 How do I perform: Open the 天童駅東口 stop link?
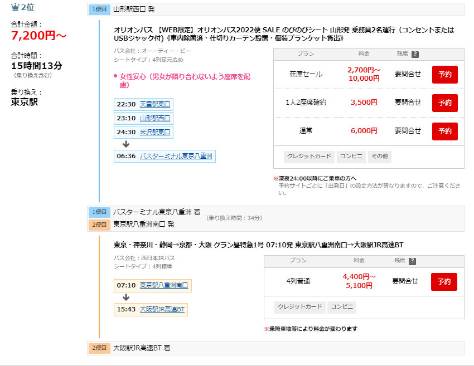(x=154, y=104)
